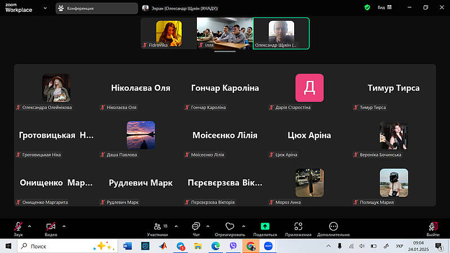Image resolution: width=450 pixels, height=253 pixels.
Task: Open Microsoft Word from the taskbar
Action: point(127,246)
